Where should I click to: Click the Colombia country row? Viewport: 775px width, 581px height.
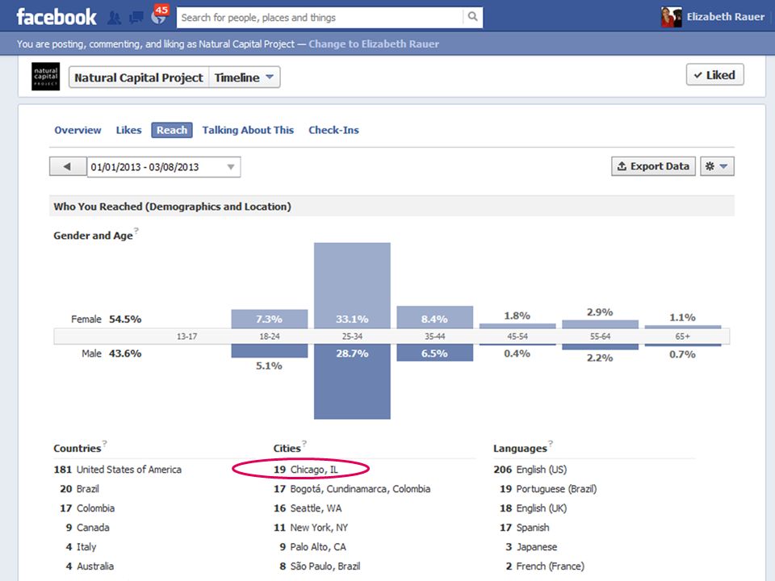pyautogui.click(x=87, y=508)
